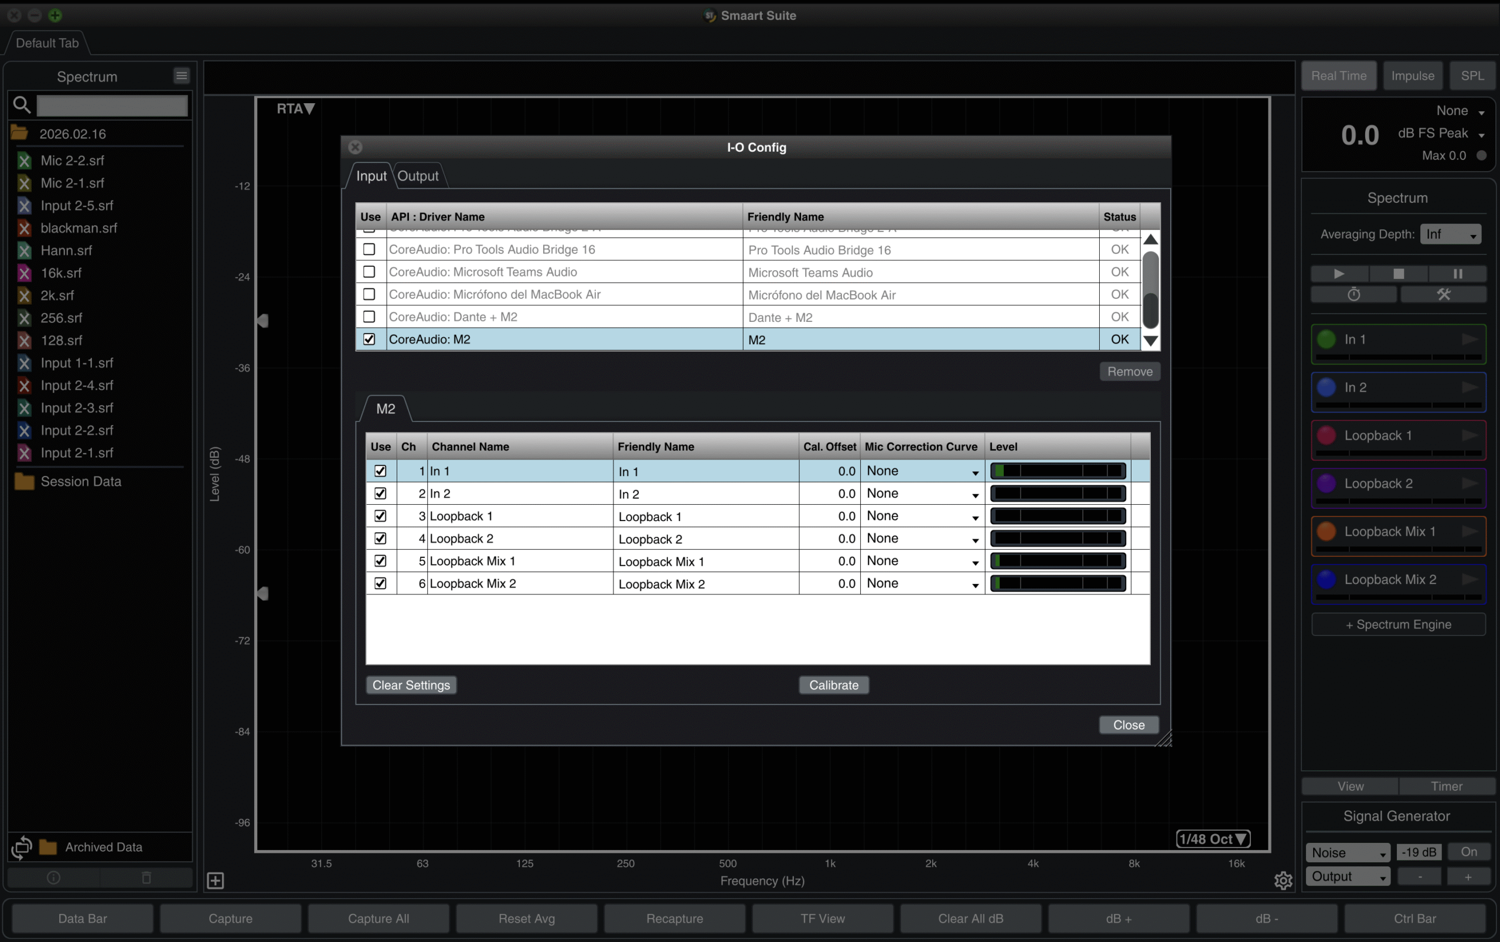The width and height of the screenshot is (1500, 942).
Task: Open the RTA graph type dropdown
Action: tap(296, 109)
